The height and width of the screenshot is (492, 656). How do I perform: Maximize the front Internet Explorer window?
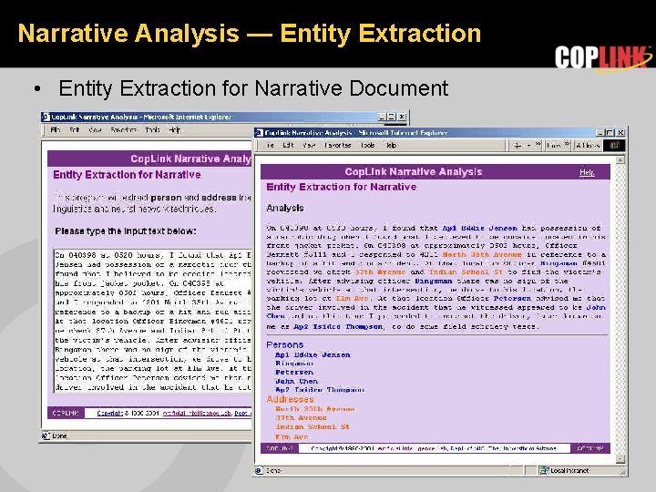point(610,133)
